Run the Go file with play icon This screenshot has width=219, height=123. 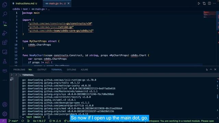click(199, 3)
